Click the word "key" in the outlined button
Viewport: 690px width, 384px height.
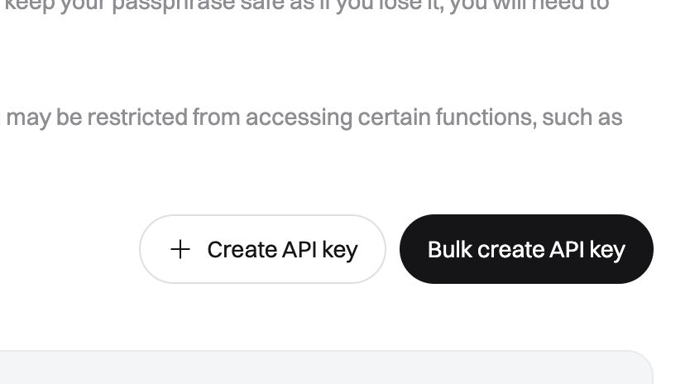[340, 251]
